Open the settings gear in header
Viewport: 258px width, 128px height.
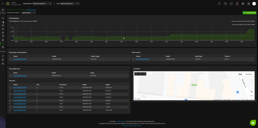243,4
